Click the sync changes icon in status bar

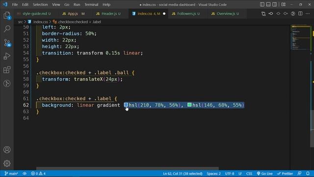(x=25, y=174)
